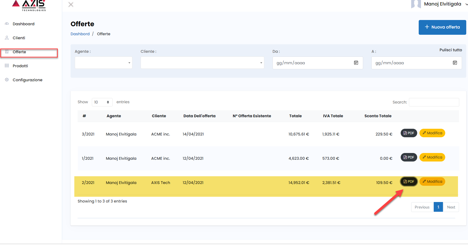Click the AXIS Tech client cell

[161, 182]
